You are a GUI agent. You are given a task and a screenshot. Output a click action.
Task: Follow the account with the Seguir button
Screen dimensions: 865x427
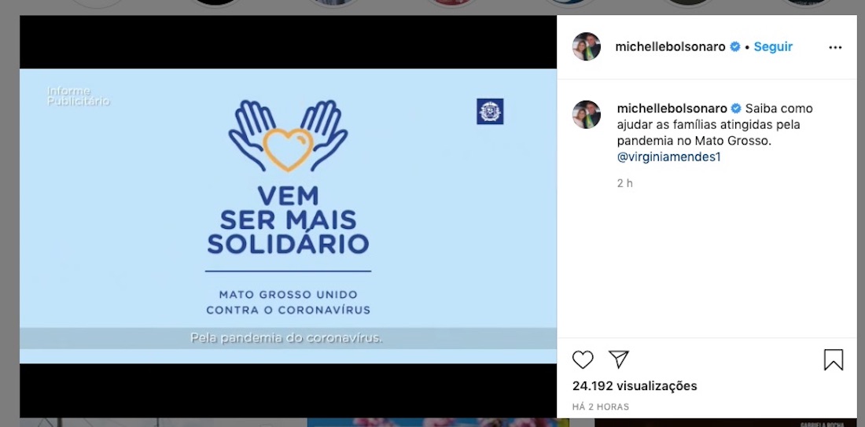[x=773, y=47]
